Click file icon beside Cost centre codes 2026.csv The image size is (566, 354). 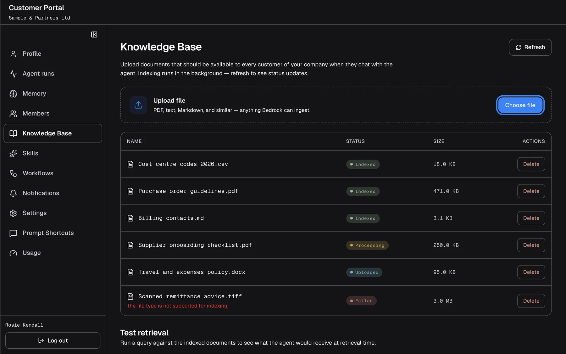(x=130, y=164)
